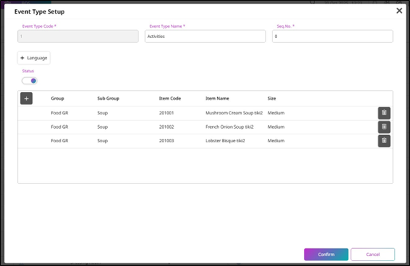Click the Group column header
Image resolution: width=410 pixels, height=266 pixels.
(58, 99)
